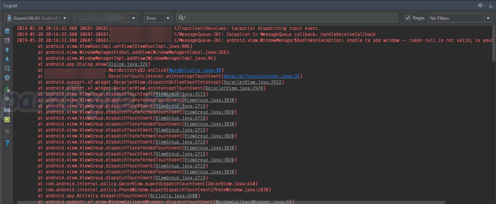Restart logcat with the green arrow icon
496x204 pixels.
pos(7,90)
